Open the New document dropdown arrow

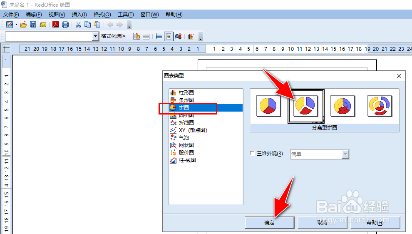(16, 25)
